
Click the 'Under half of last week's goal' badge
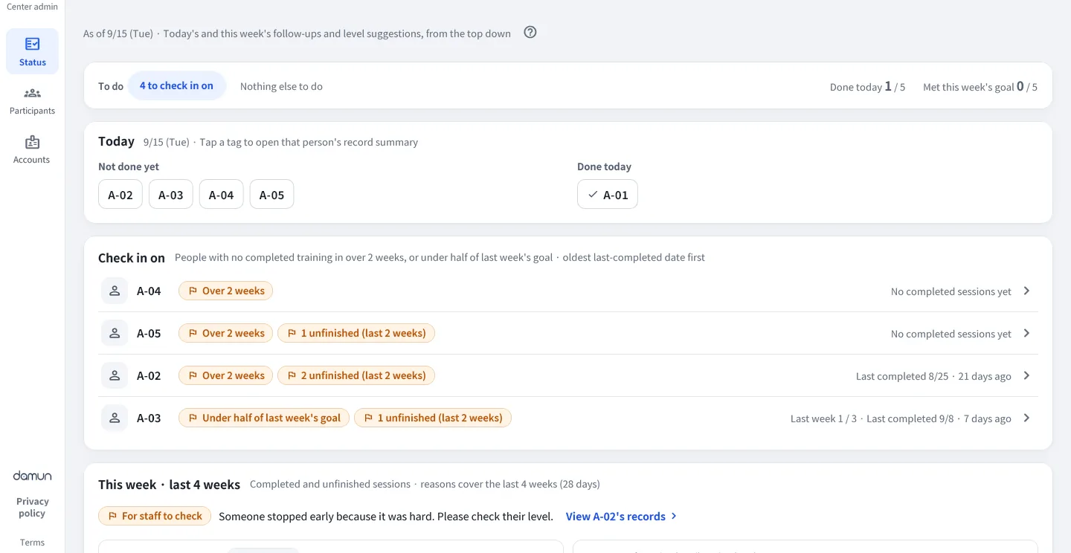pos(264,418)
